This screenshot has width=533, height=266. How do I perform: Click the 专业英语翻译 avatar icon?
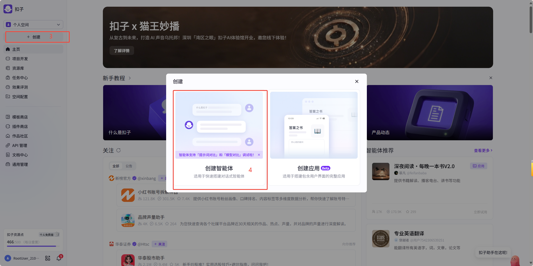click(x=381, y=239)
